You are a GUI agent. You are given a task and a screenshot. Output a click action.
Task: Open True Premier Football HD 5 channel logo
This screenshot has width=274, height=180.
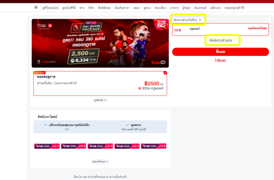click(154, 146)
